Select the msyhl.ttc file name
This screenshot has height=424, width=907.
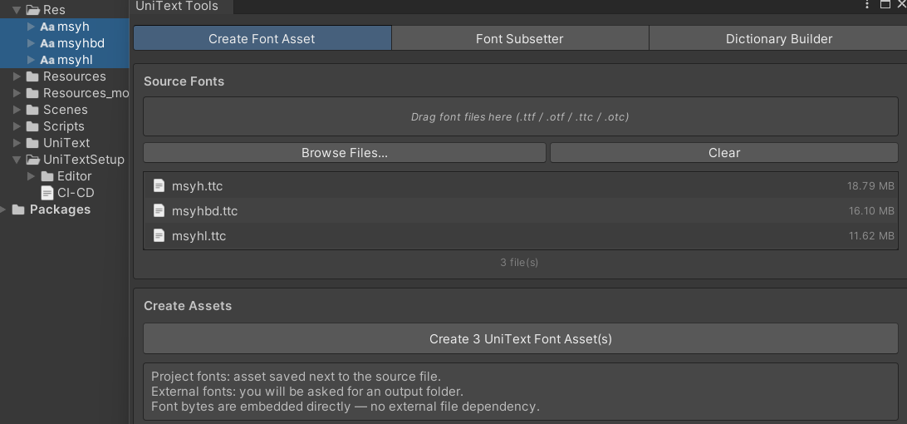tap(199, 236)
